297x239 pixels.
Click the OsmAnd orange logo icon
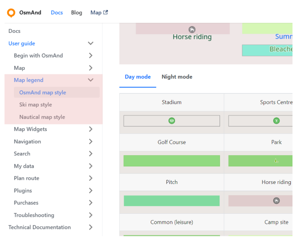click(x=11, y=13)
